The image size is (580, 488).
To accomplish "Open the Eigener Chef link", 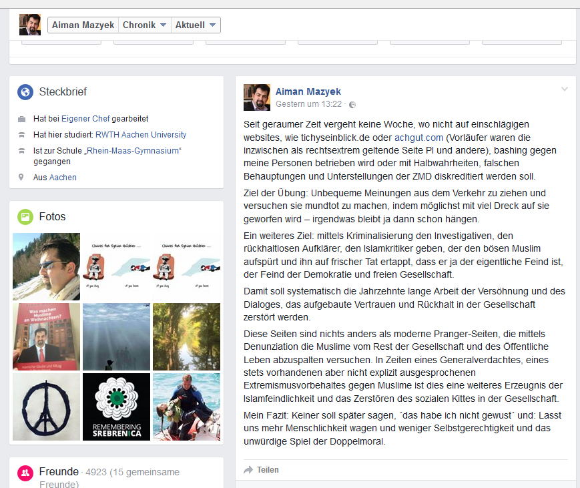I will point(85,119).
